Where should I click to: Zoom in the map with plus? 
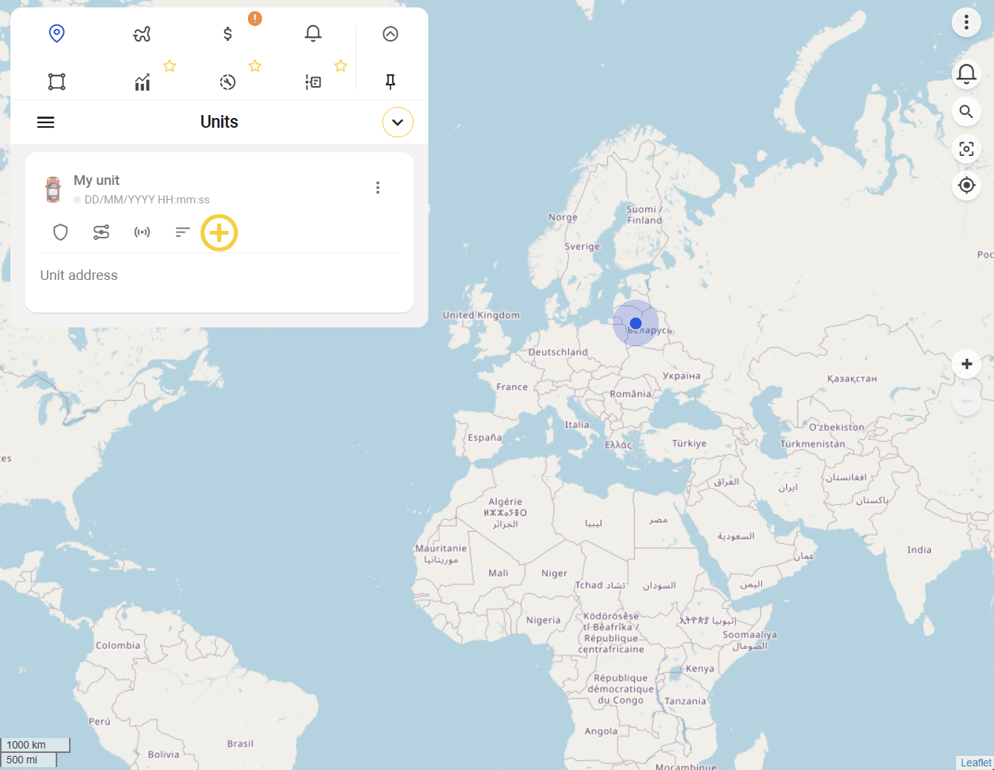click(x=967, y=364)
